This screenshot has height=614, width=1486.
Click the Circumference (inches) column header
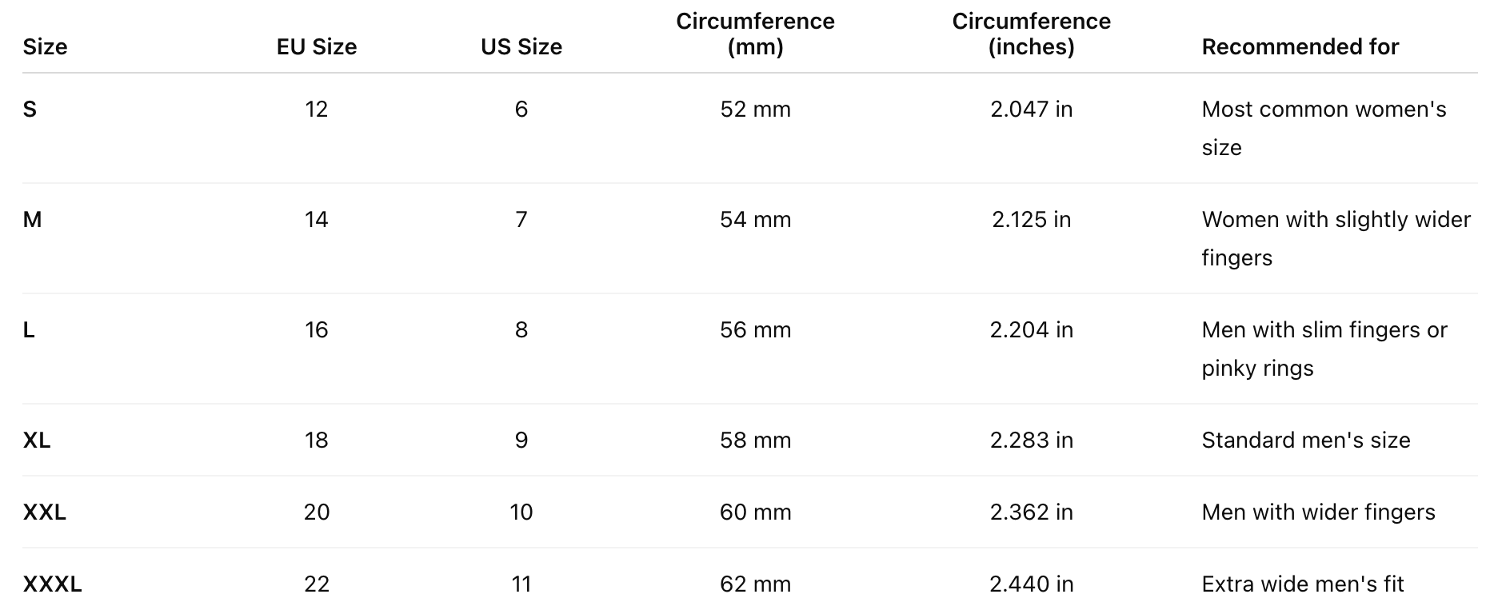[x=1031, y=34]
